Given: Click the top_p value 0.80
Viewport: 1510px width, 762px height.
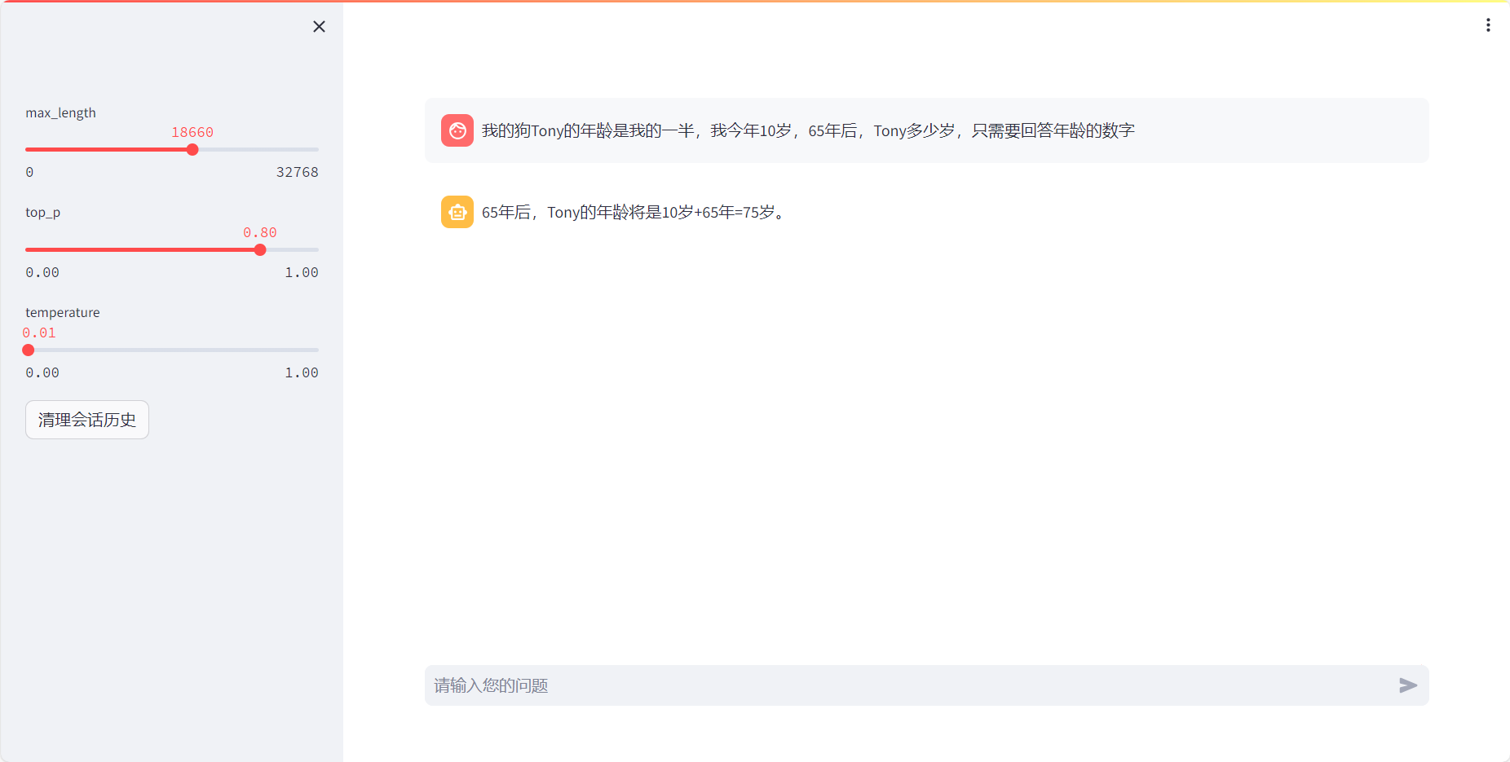Looking at the screenshot, I should click(x=260, y=232).
